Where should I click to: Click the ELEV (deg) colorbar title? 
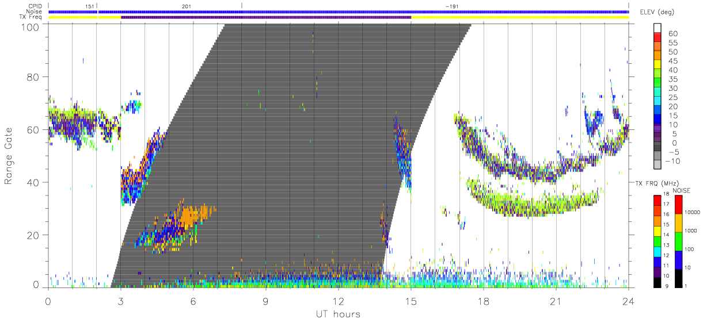click(x=657, y=12)
